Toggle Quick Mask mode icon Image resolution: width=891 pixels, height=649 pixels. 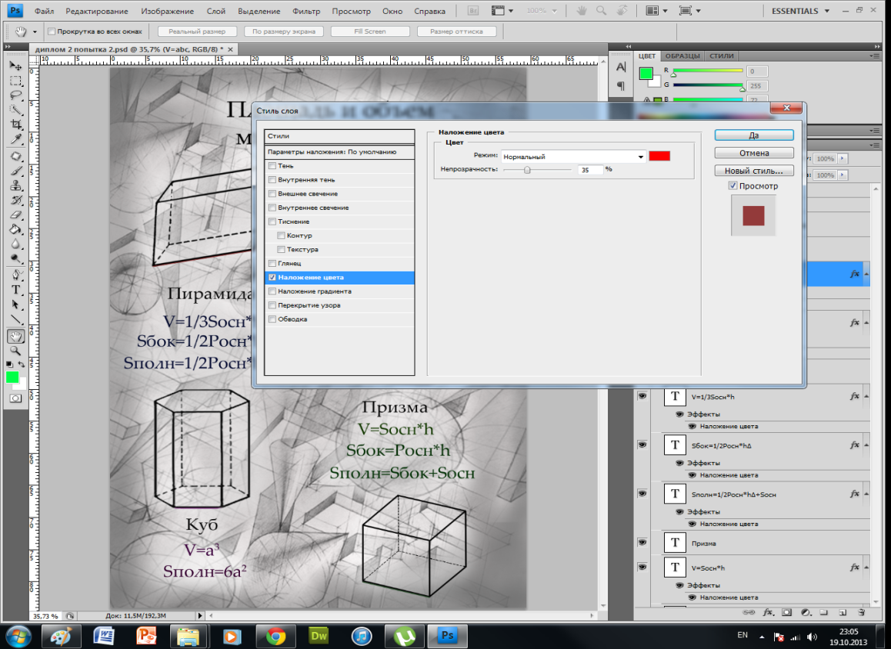click(15, 398)
